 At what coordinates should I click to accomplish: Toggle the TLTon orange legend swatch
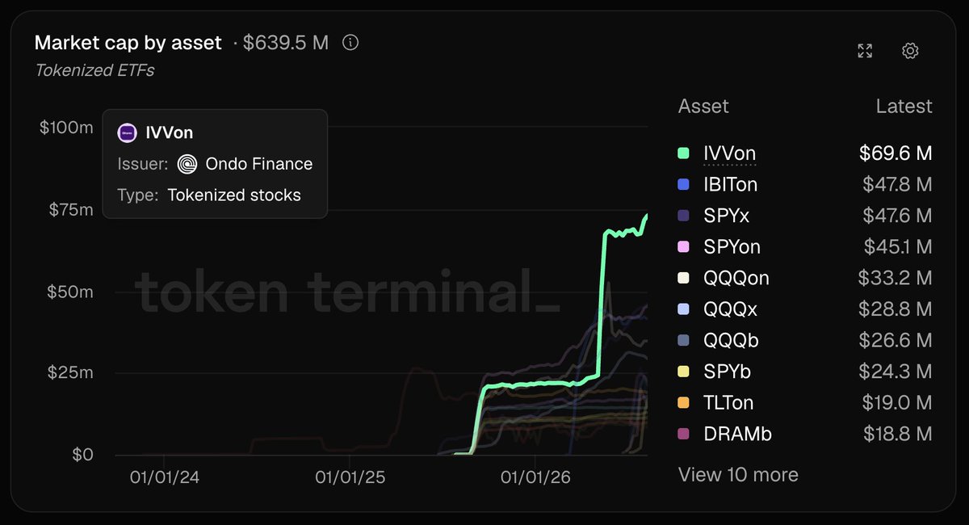click(x=684, y=403)
